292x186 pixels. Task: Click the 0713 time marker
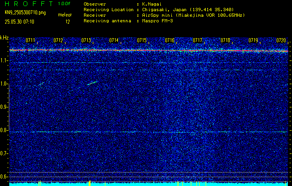86,40
